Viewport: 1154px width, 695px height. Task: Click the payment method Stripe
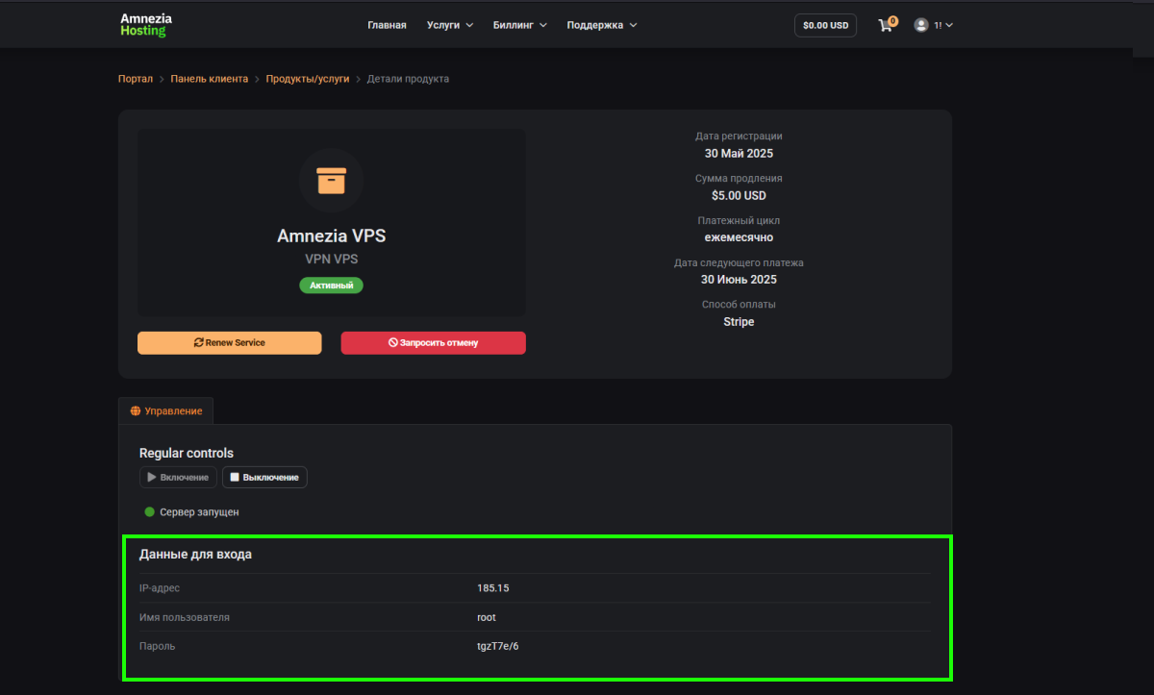(x=739, y=322)
